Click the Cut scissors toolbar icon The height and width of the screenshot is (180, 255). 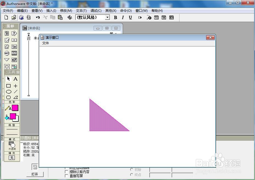click(45, 17)
